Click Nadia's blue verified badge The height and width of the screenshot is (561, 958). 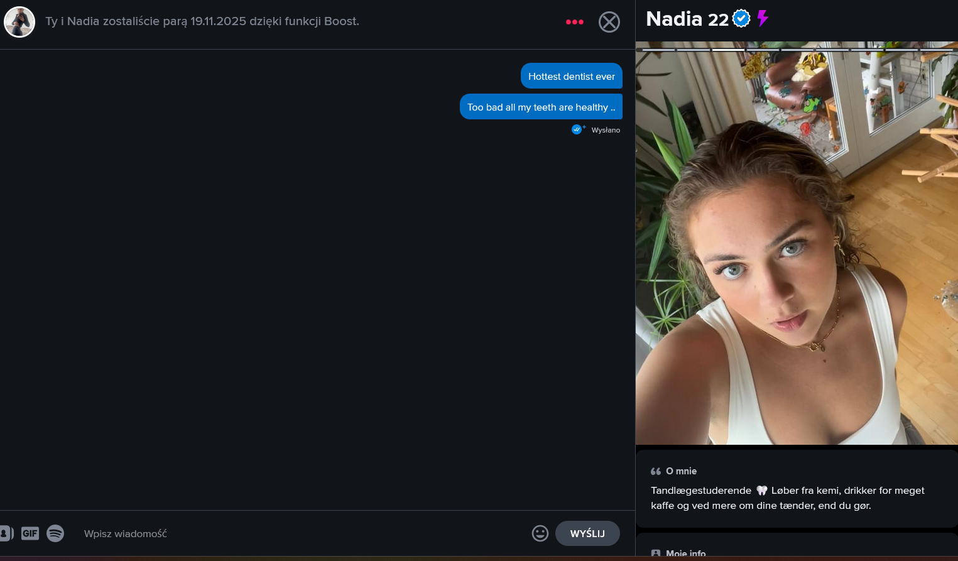point(742,19)
